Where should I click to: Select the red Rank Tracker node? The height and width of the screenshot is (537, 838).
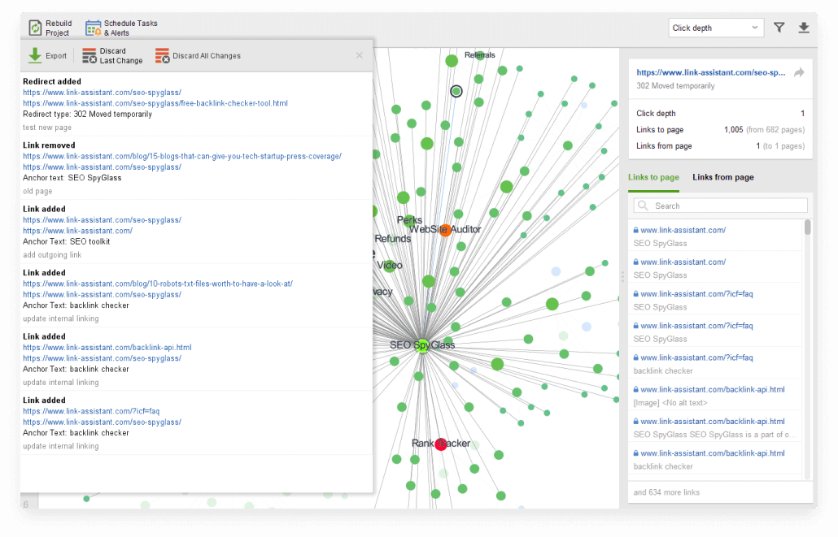tap(441, 444)
